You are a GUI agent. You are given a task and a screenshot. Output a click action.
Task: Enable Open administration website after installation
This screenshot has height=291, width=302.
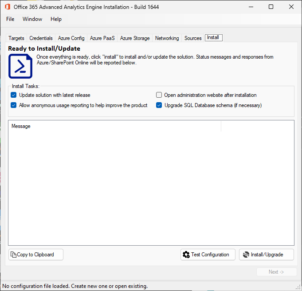pos(159,95)
